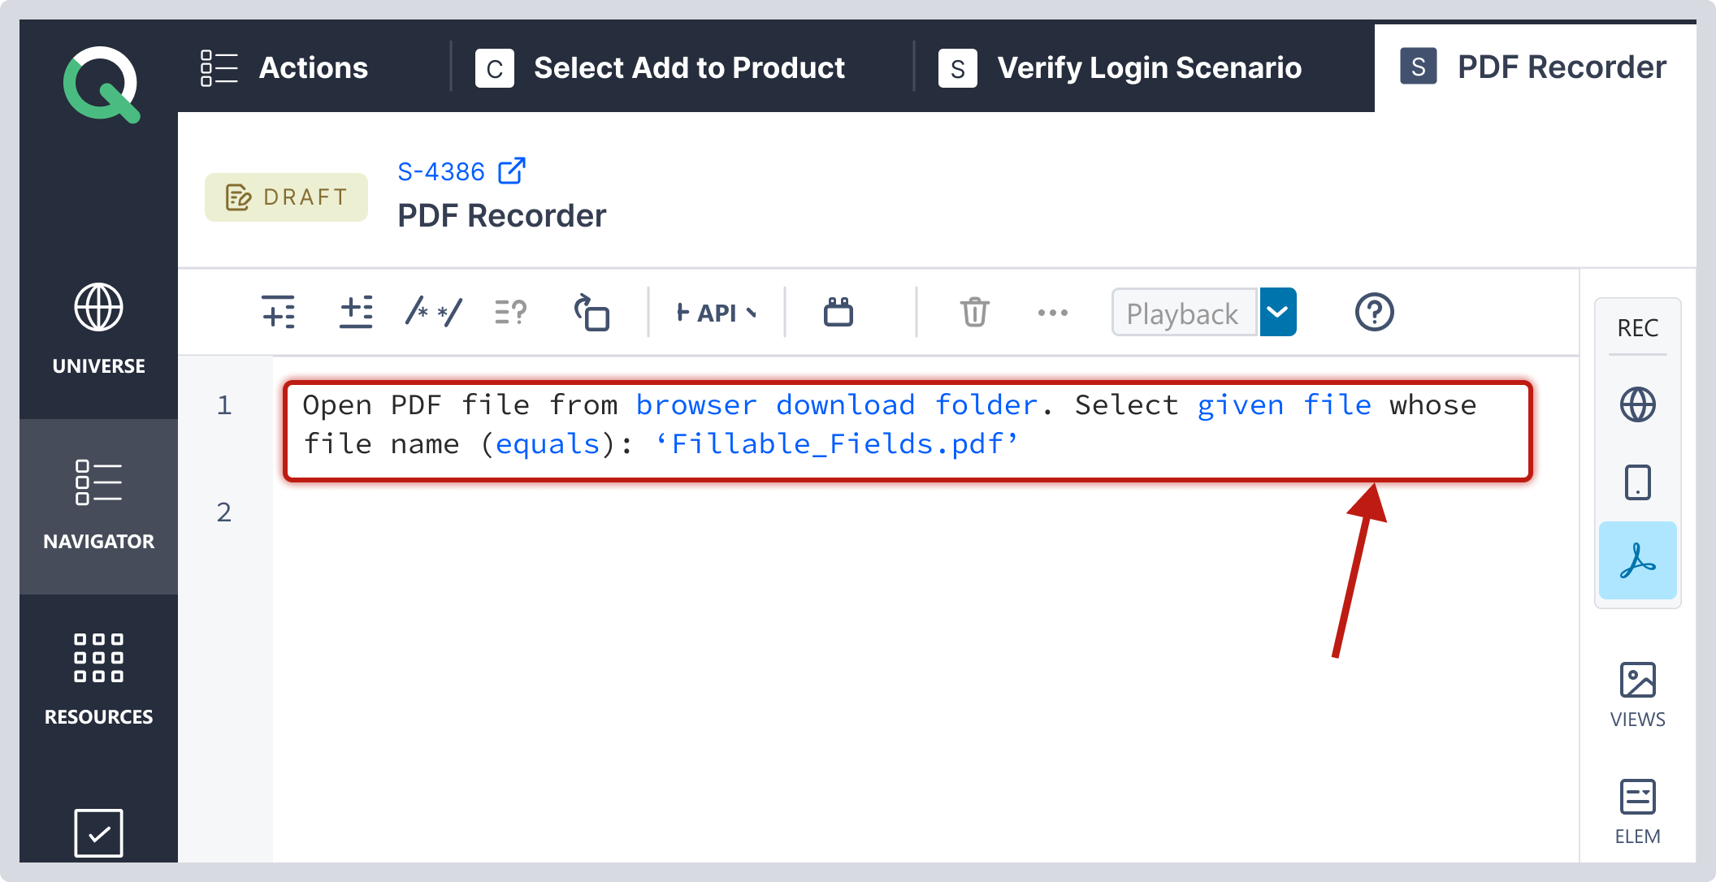1716x882 pixels.
Task: Click the external link icon beside S-4386
Action: point(512,171)
